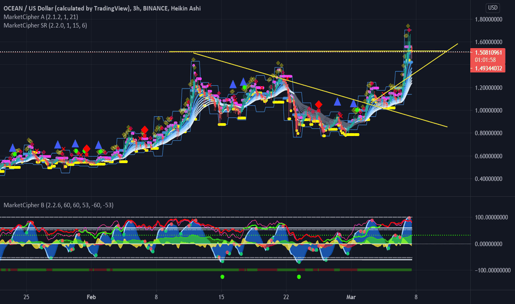Click the 0.40000000 price axis label

[488, 179]
